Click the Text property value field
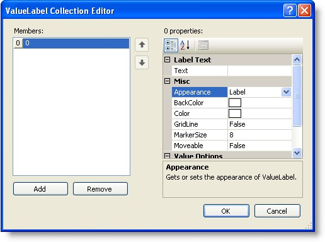This screenshot has height=242, width=325. [x=259, y=71]
